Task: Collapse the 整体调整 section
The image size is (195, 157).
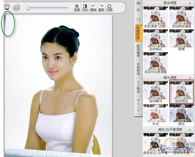Action: point(190,4)
